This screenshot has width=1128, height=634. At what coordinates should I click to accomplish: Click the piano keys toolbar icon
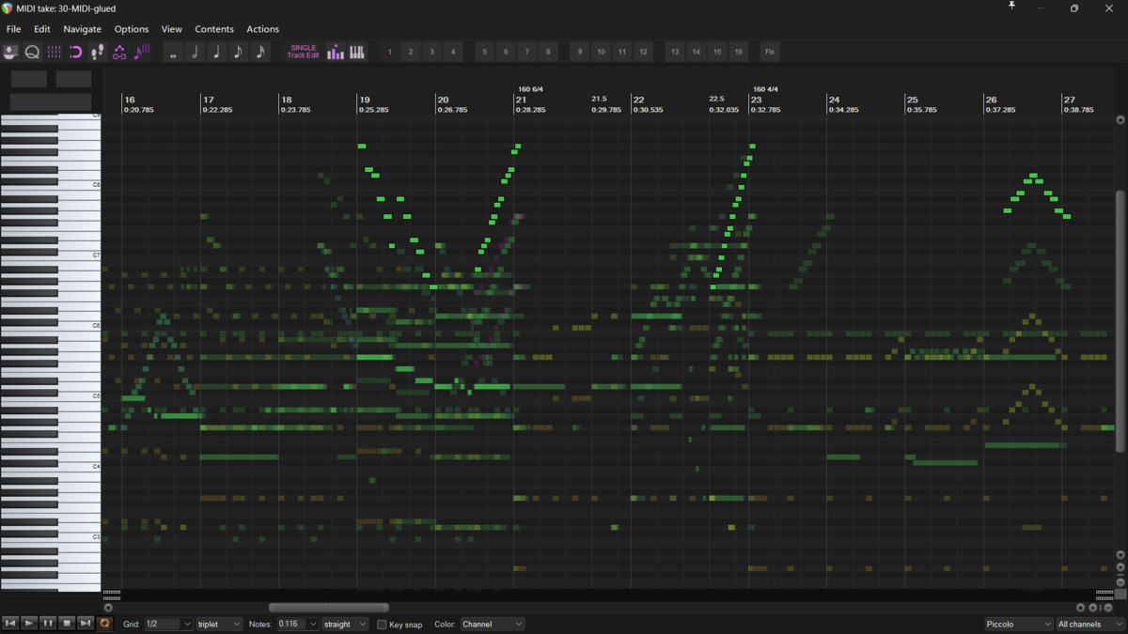(x=357, y=53)
